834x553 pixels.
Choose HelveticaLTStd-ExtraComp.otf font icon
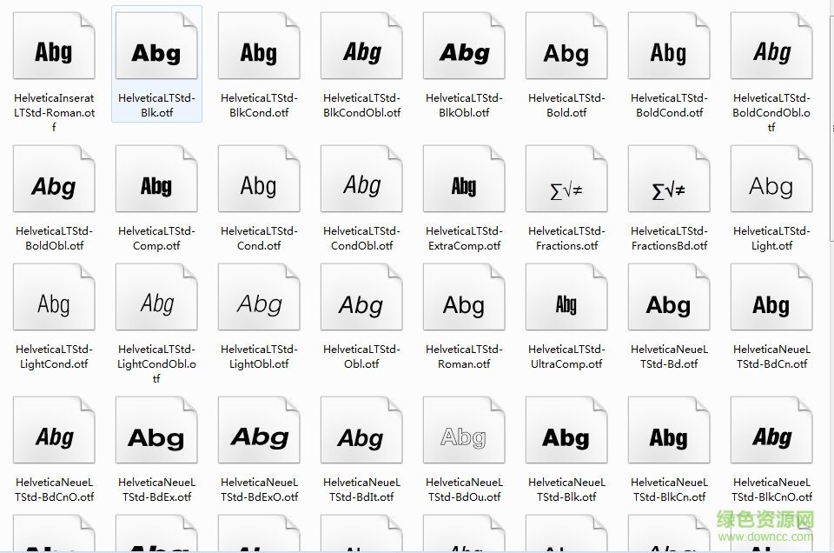click(x=464, y=179)
